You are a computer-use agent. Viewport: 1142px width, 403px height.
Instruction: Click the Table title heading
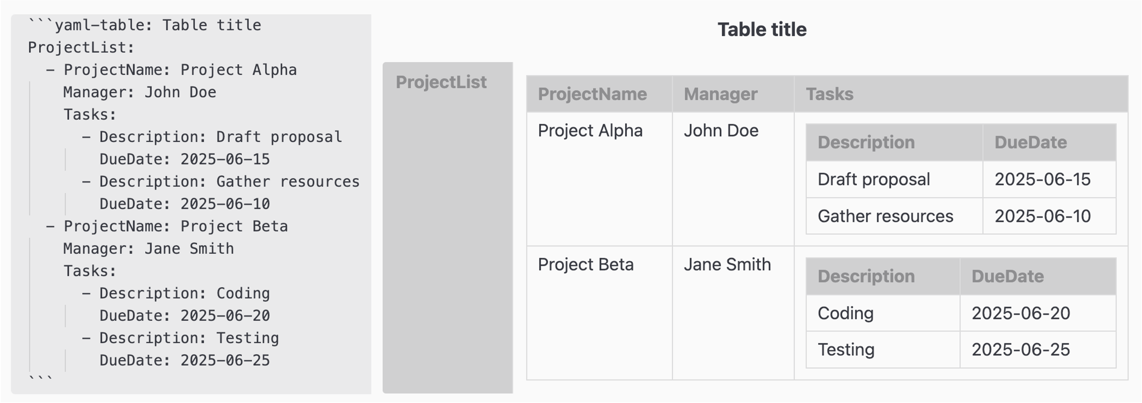(762, 30)
